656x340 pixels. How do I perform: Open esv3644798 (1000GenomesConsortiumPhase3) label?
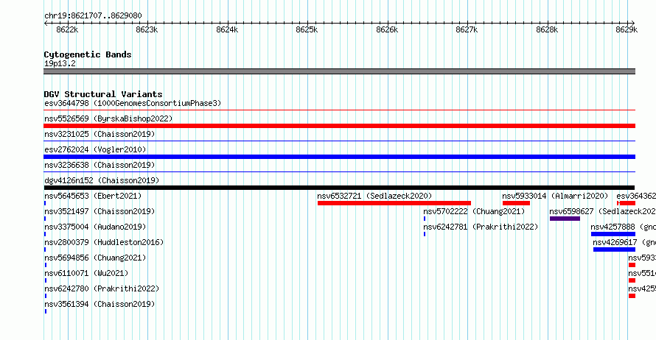pos(133,103)
